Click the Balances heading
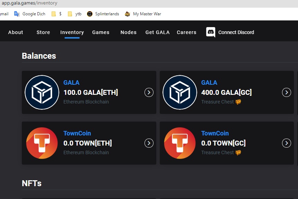This screenshot has height=199, width=298. (x=39, y=56)
